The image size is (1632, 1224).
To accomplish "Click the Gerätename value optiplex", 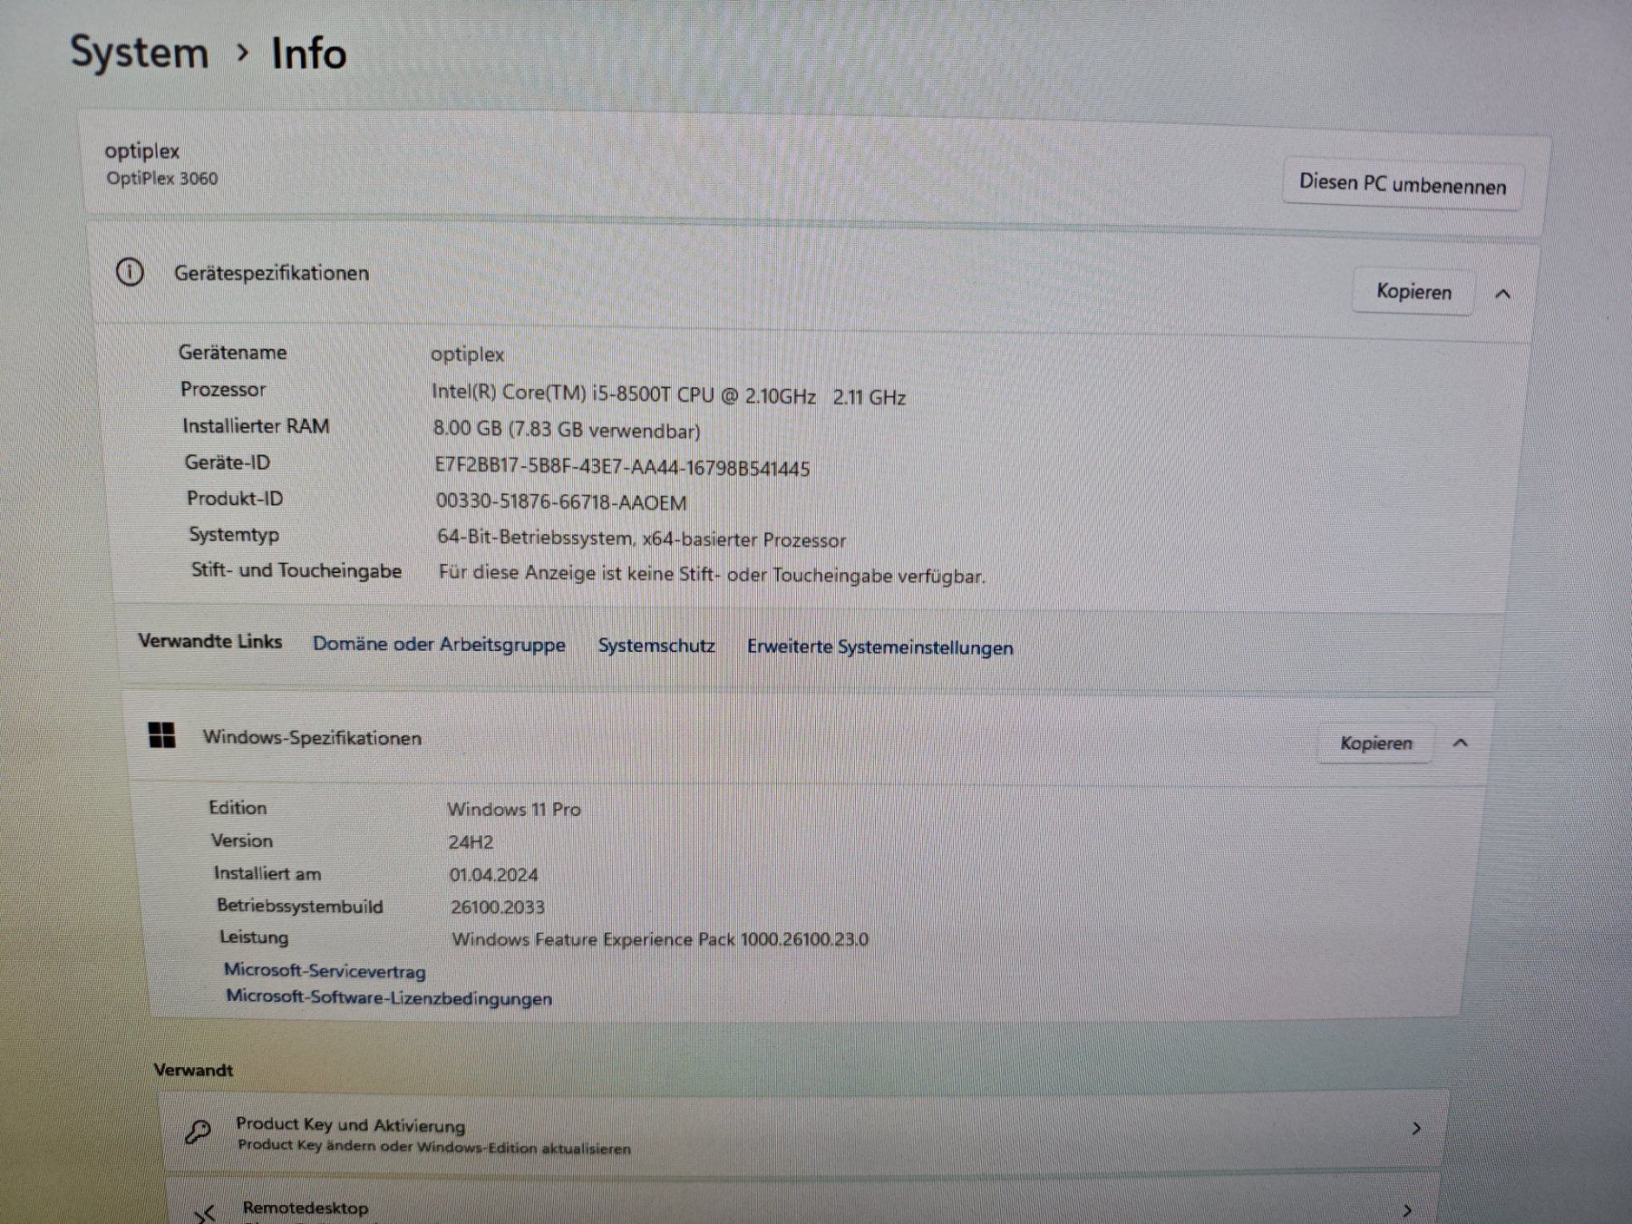I will [467, 355].
